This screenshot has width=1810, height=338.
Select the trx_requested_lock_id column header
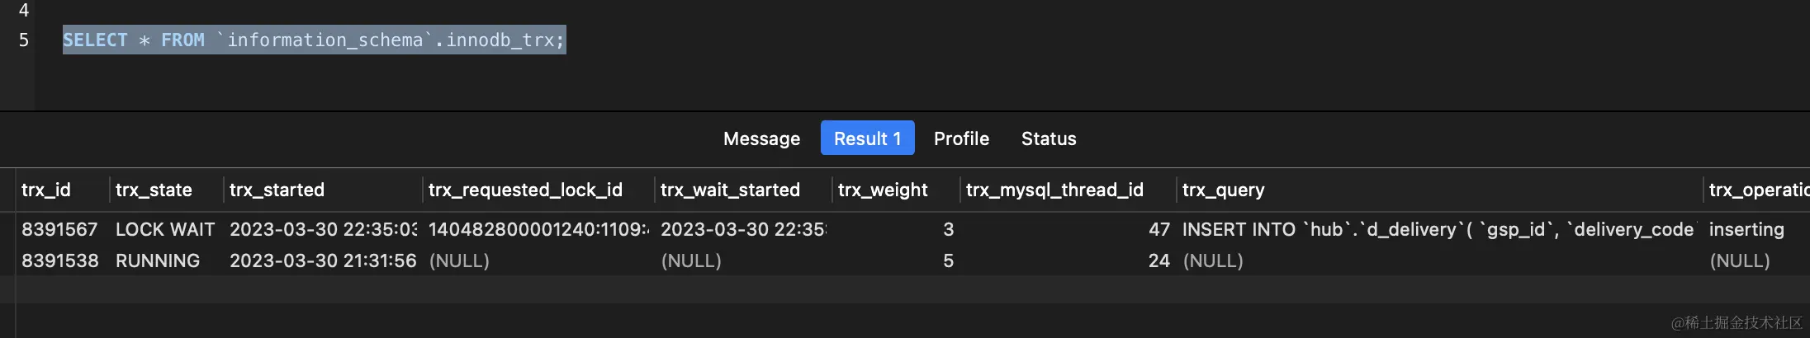point(525,190)
